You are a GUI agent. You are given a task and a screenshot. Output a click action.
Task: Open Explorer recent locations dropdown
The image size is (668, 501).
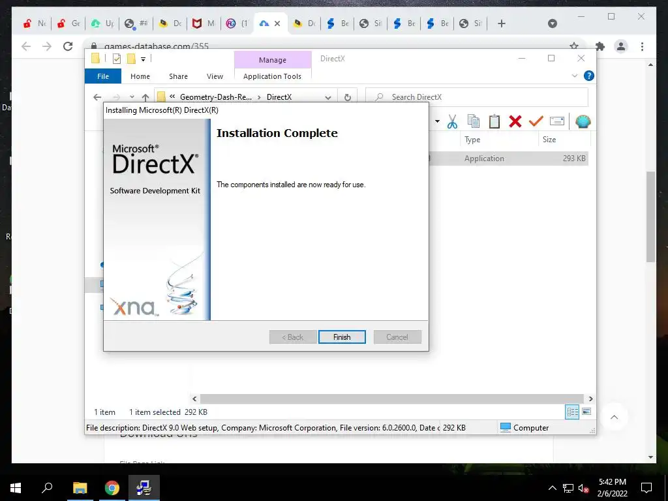click(x=132, y=97)
